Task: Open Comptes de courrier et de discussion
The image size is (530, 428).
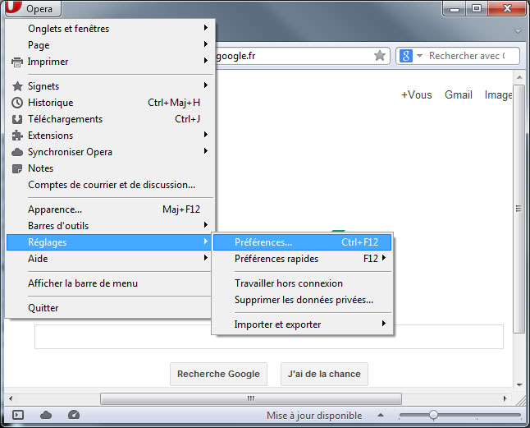Action: pos(111,185)
